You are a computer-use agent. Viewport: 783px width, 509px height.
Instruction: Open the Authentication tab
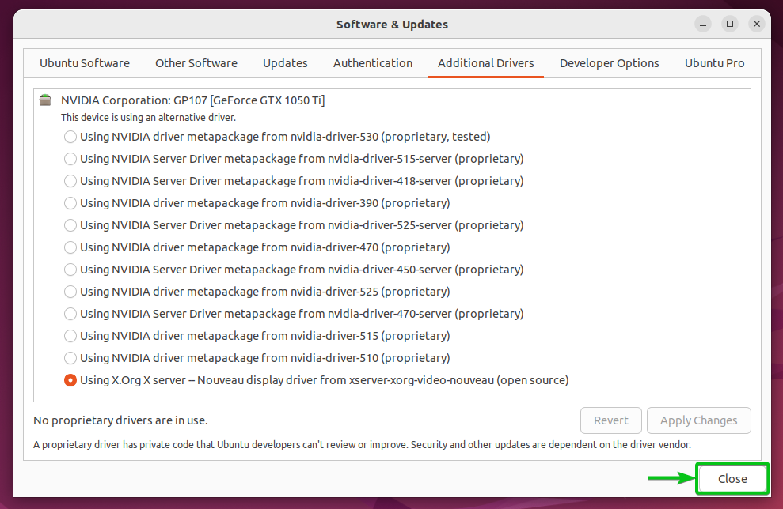pos(373,63)
